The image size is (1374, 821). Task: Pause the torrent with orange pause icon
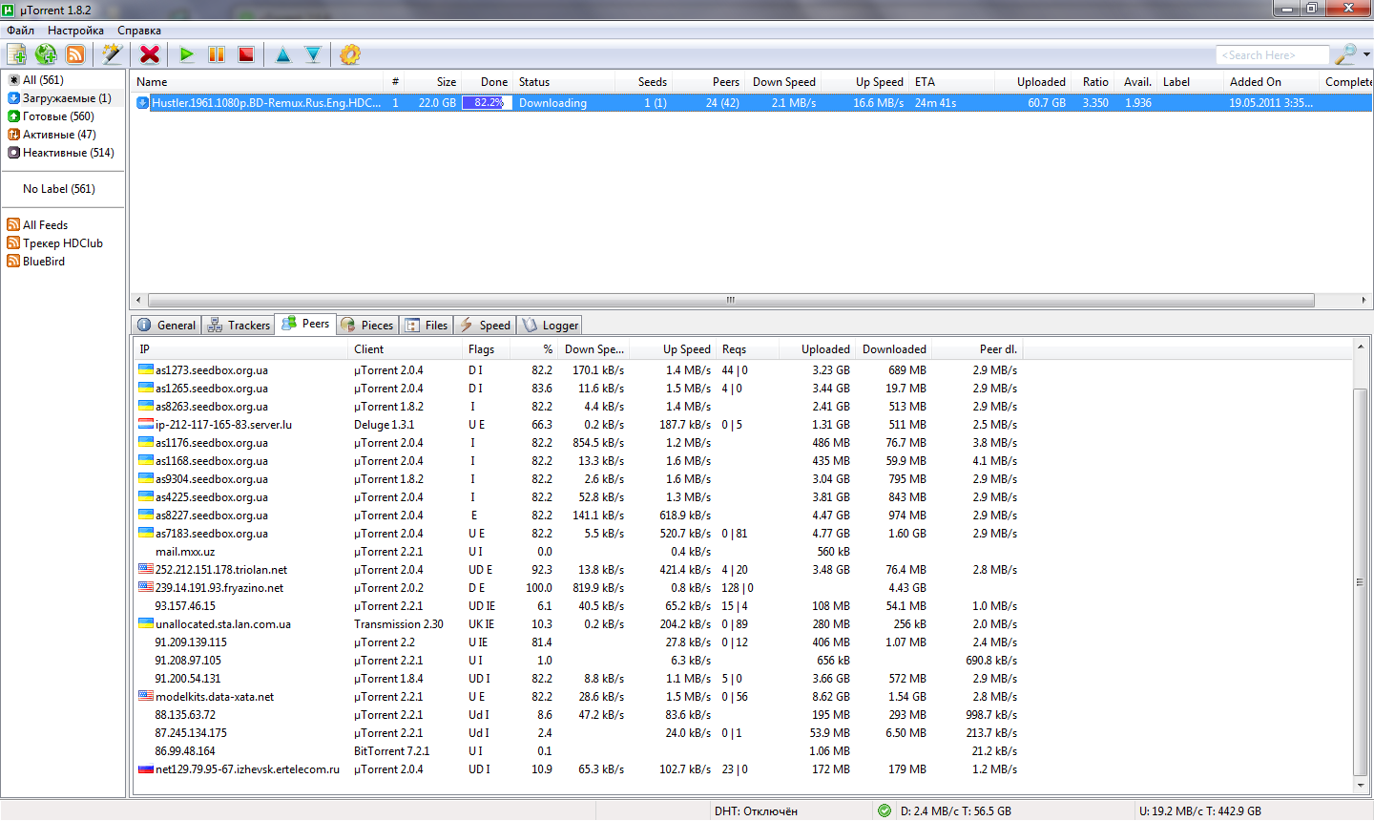pyautogui.click(x=217, y=54)
